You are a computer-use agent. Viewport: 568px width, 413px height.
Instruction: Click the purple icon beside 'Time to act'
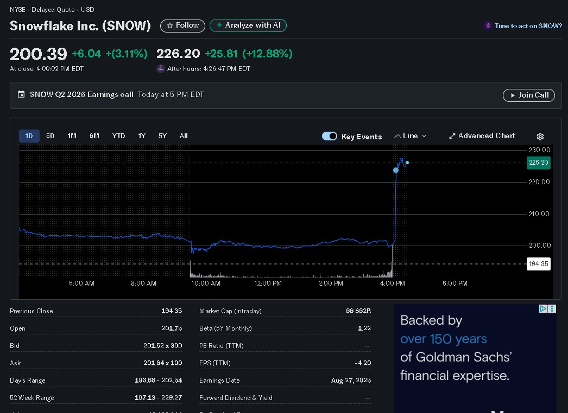pyautogui.click(x=488, y=25)
